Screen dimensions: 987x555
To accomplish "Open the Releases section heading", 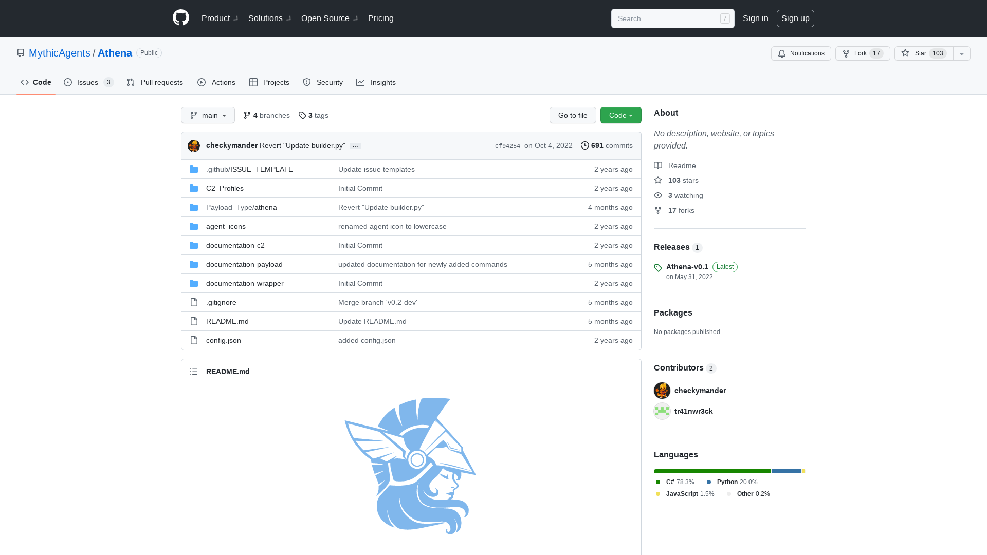I will click(x=671, y=247).
